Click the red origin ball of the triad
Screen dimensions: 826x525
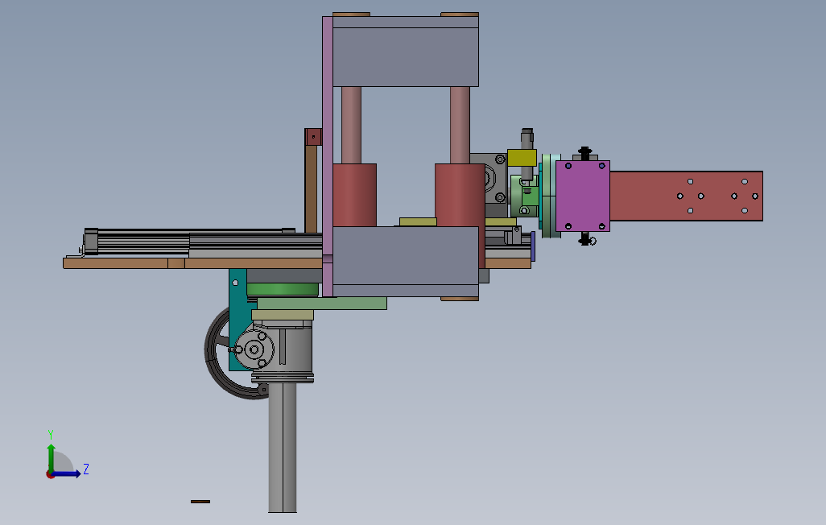50,475
